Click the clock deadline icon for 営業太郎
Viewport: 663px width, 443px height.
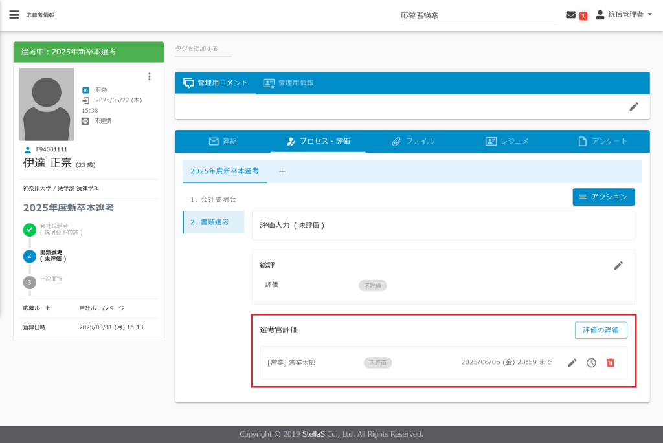591,363
